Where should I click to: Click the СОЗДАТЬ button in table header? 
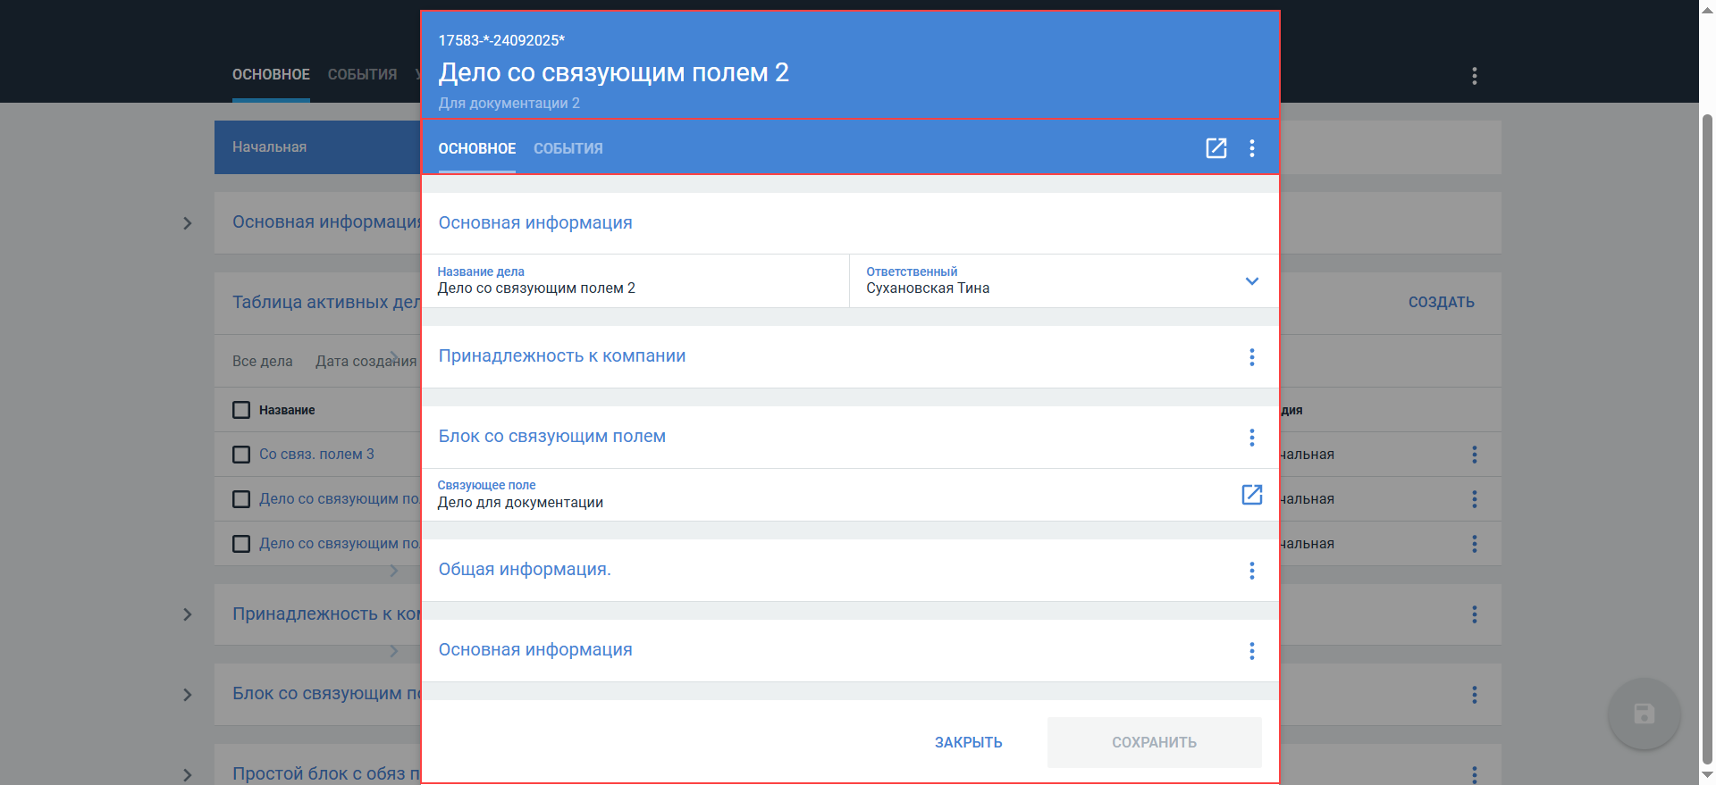[x=1441, y=303]
